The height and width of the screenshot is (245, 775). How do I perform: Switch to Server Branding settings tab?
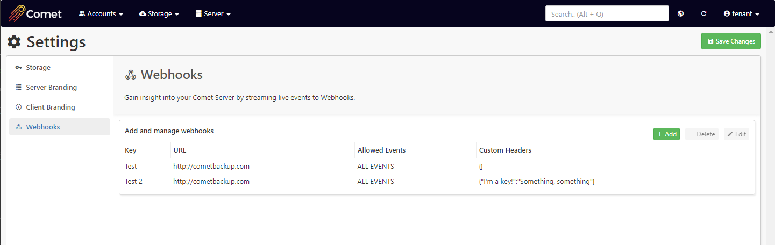click(51, 88)
